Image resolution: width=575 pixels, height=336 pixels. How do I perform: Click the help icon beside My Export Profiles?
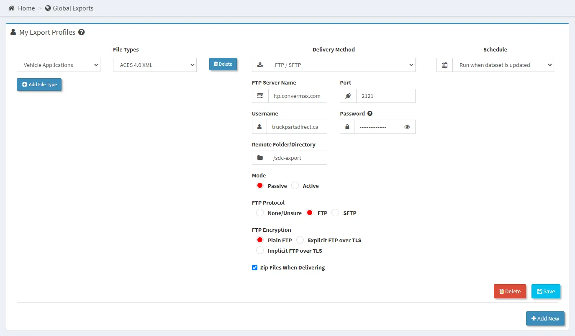82,32
